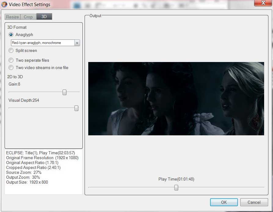Click the 'Output Size: 1920 x 800' text

[27, 182]
